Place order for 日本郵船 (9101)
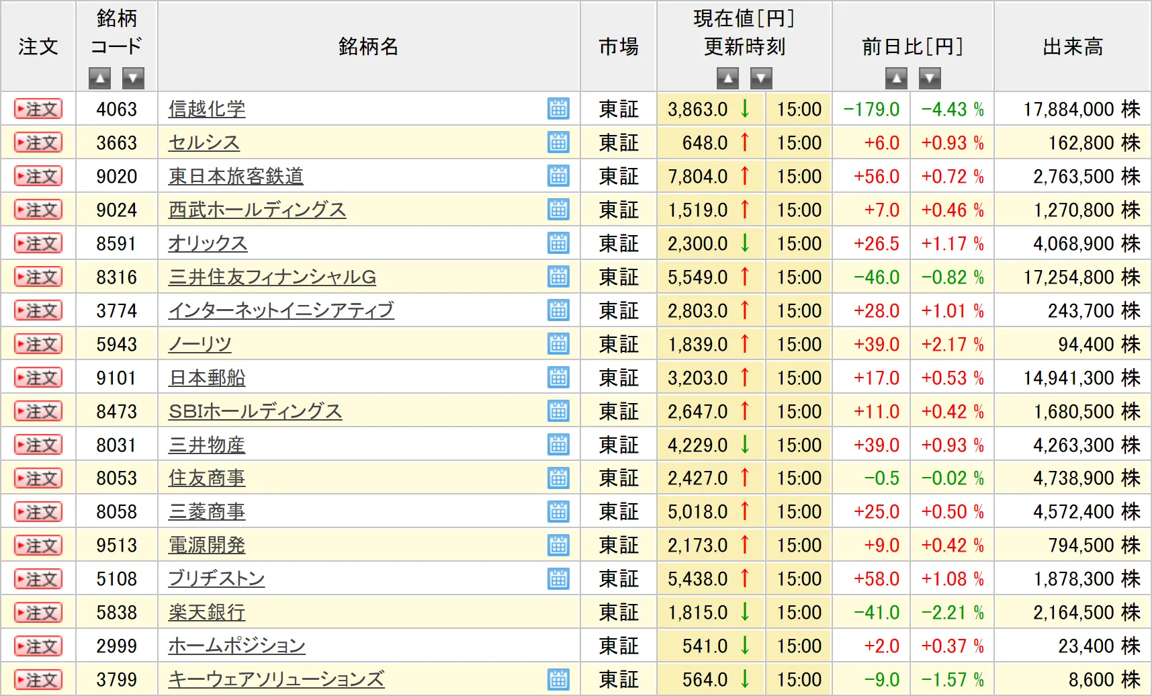The width and height of the screenshot is (1152, 696). [x=38, y=378]
